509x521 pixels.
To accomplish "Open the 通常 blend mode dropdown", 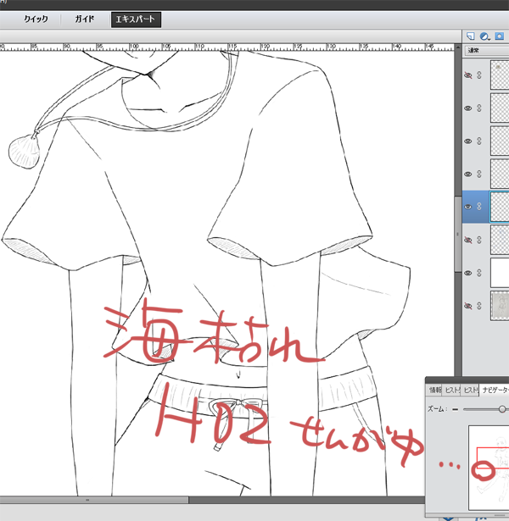I will 487,51.
